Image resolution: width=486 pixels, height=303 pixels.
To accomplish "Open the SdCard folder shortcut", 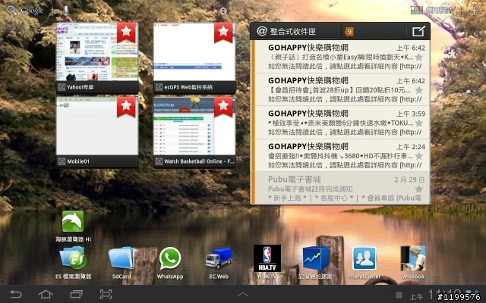I will tap(121, 263).
